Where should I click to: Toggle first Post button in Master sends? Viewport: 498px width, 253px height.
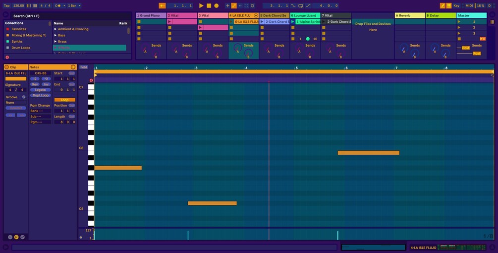pyautogui.click(x=466, y=48)
